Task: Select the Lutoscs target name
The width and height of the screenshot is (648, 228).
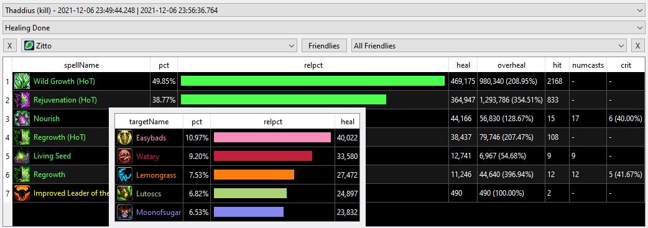Action: coord(149,194)
